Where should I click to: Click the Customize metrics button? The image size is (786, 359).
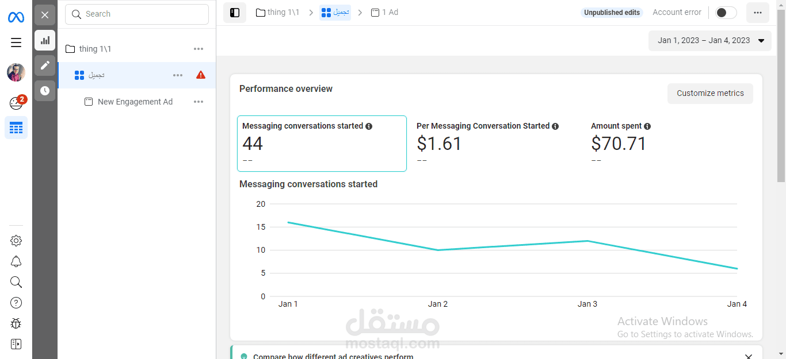point(710,93)
